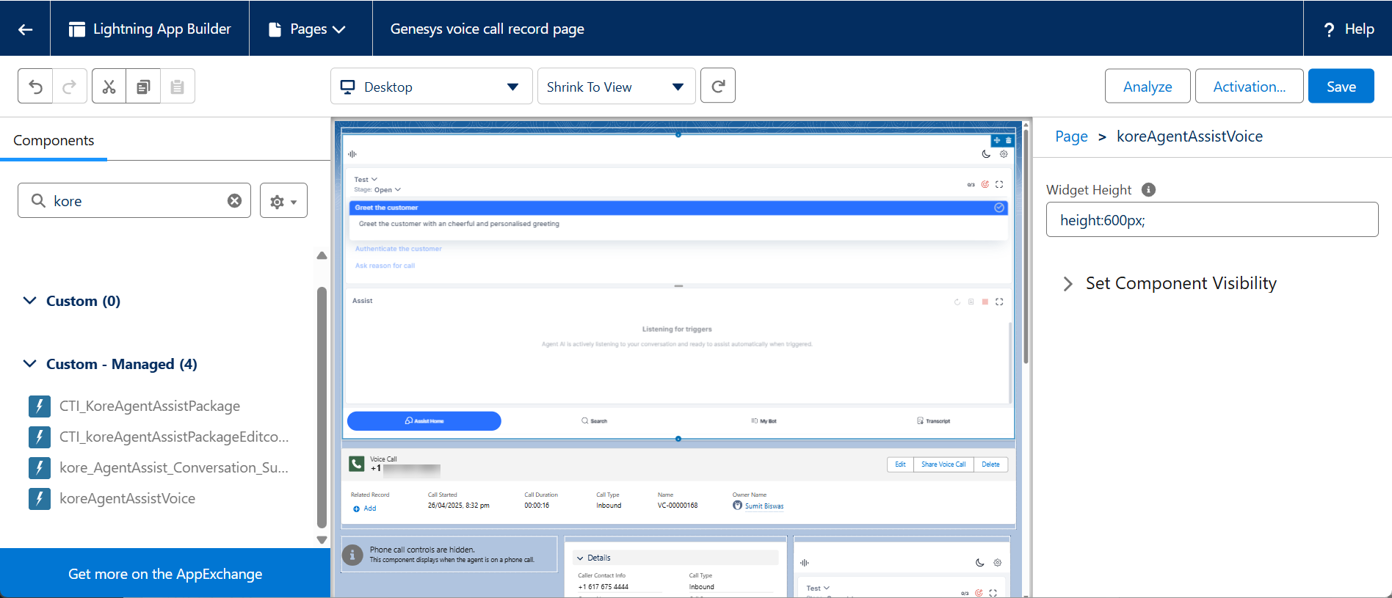Image resolution: width=1392 pixels, height=598 pixels.
Task: Click the paste clipboard icon
Action: click(177, 87)
